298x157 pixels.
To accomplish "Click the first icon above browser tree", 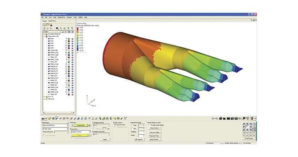I will point(44,25).
